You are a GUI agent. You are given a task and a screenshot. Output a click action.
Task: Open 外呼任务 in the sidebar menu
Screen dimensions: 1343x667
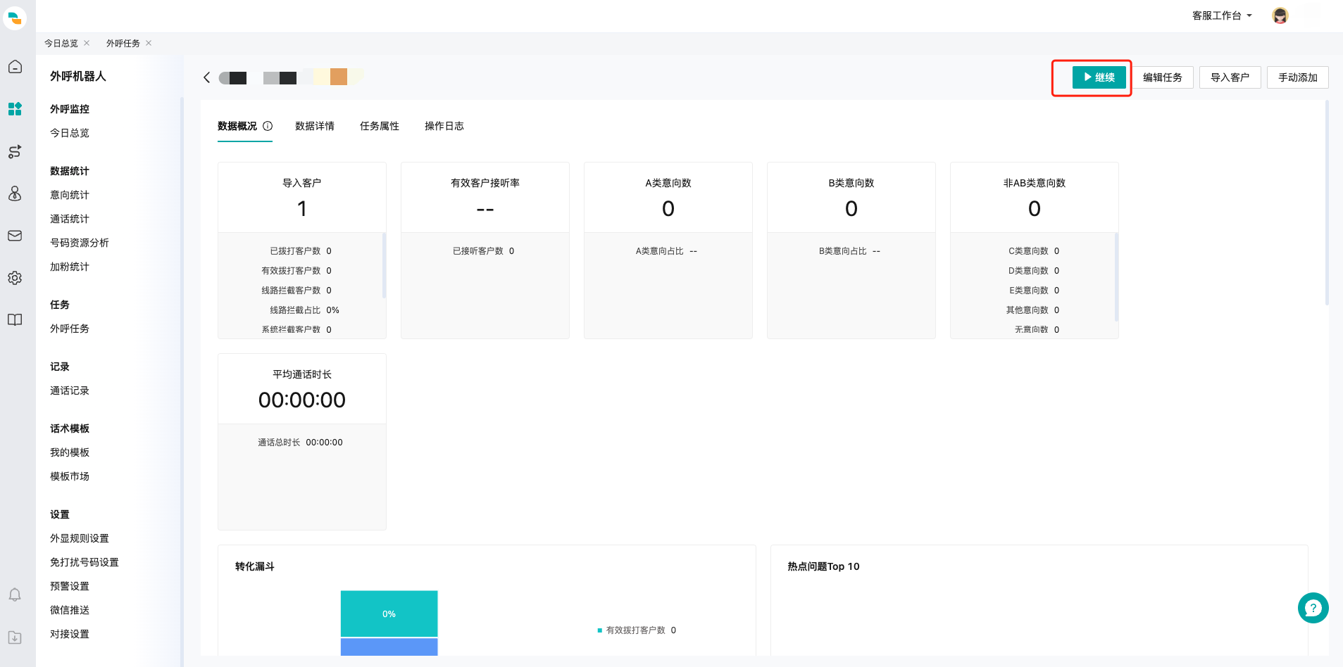point(70,329)
